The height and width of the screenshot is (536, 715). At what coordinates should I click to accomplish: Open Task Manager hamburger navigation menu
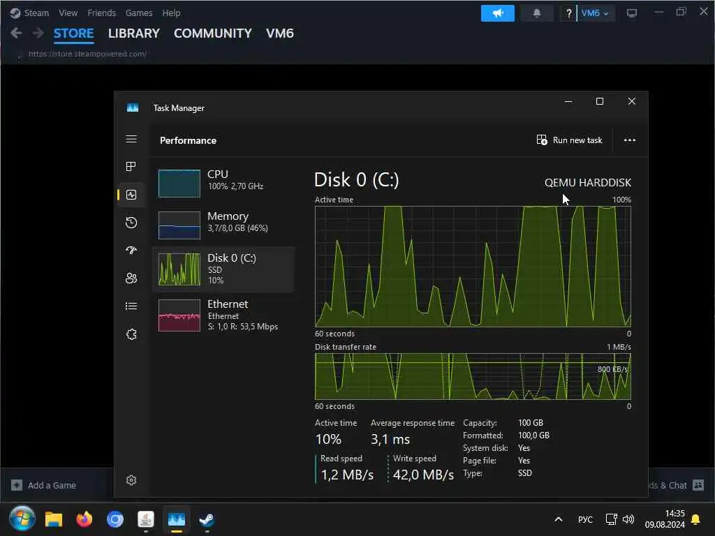coord(131,139)
